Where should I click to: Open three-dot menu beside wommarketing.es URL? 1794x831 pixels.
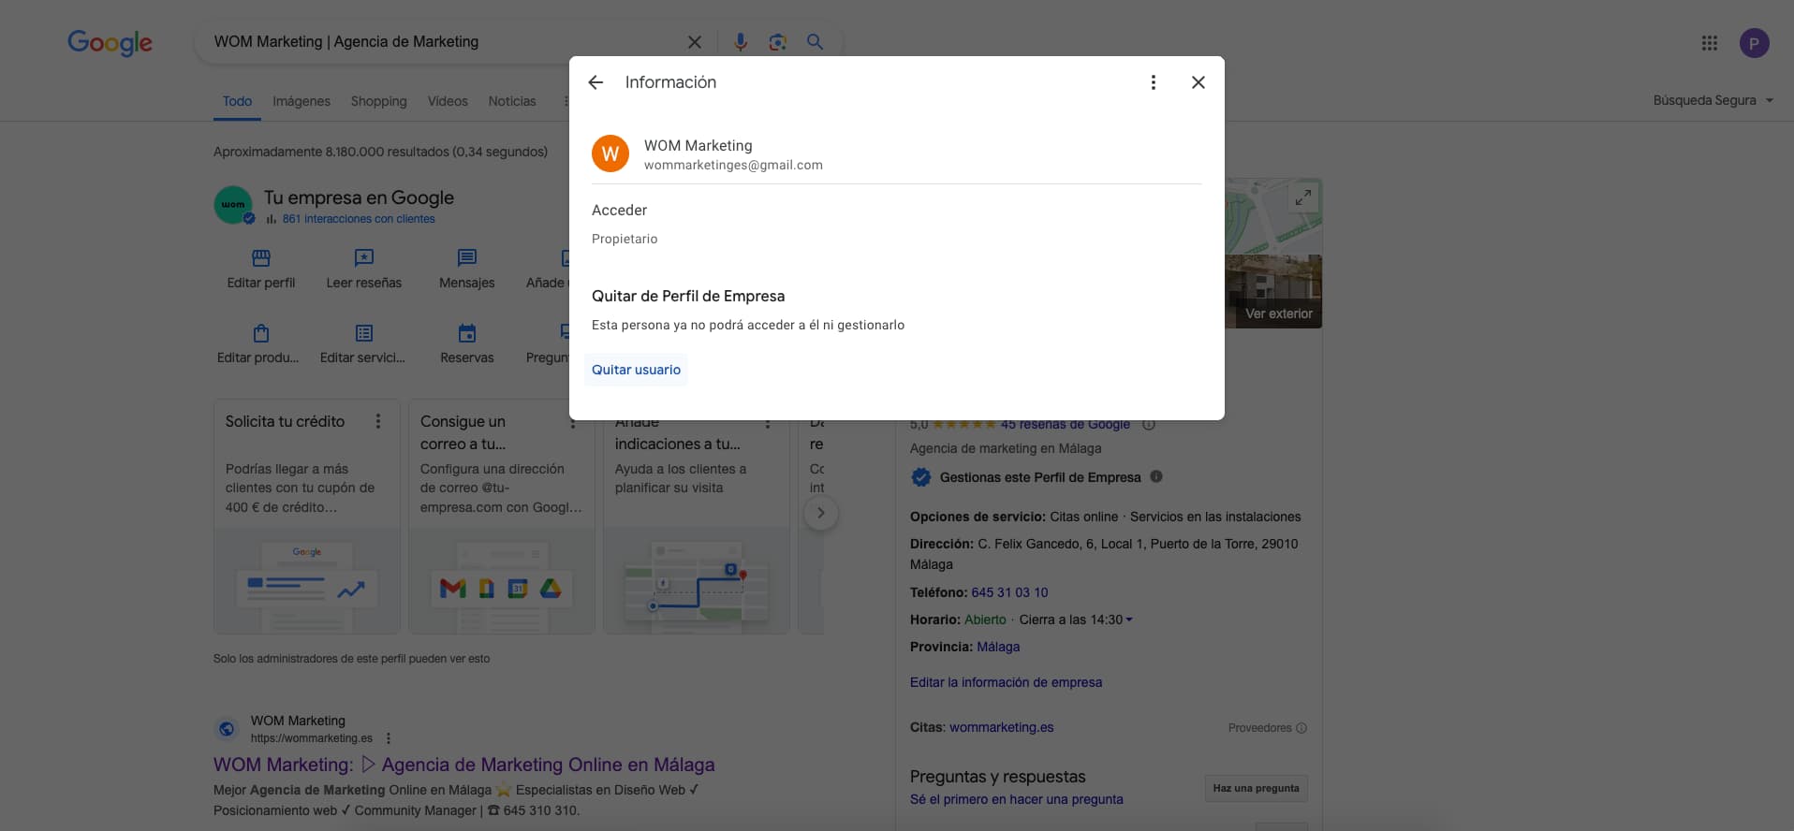click(389, 738)
